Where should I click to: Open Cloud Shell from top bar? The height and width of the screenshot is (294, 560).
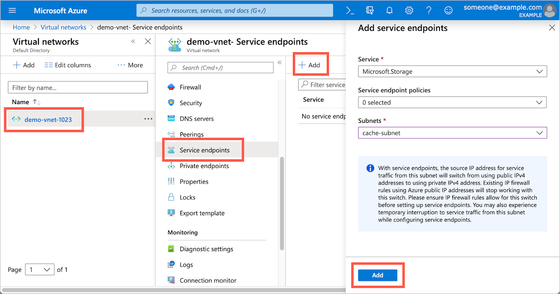pyautogui.click(x=351, y=10)
